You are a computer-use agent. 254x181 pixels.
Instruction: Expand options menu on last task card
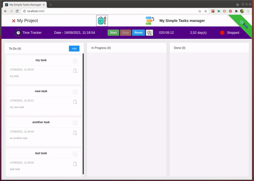pyautogui.click(x=75, y=154)
